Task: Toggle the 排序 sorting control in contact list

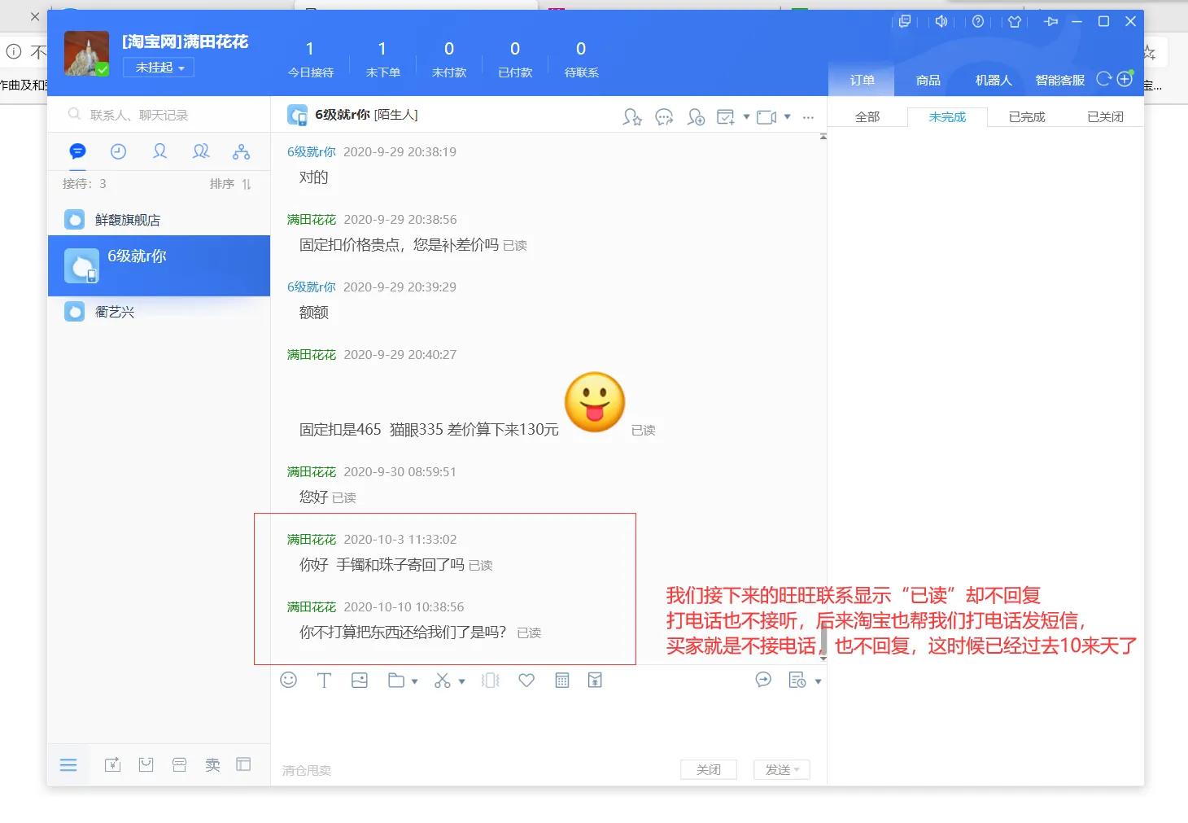Action: tap(231, 183)
